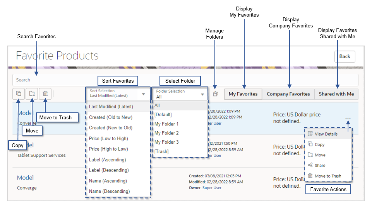Display Shared with Me favorites
This screenshot has width=372, height=207.
point(336,94)
